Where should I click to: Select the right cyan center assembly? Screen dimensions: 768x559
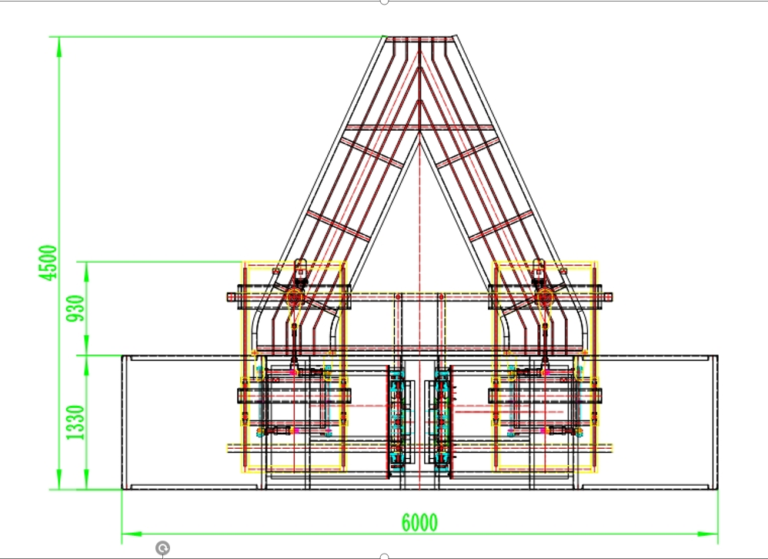click(443, 416)
